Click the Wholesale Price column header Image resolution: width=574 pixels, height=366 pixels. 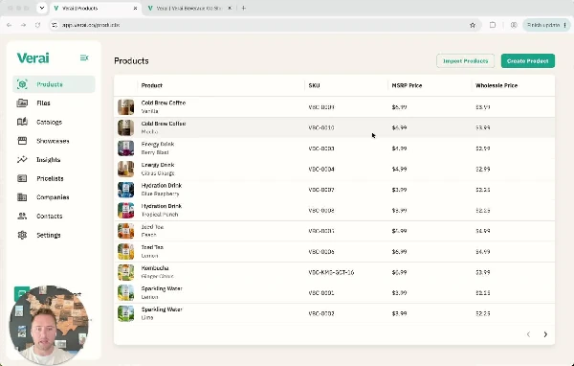click(x=496, y=85)
